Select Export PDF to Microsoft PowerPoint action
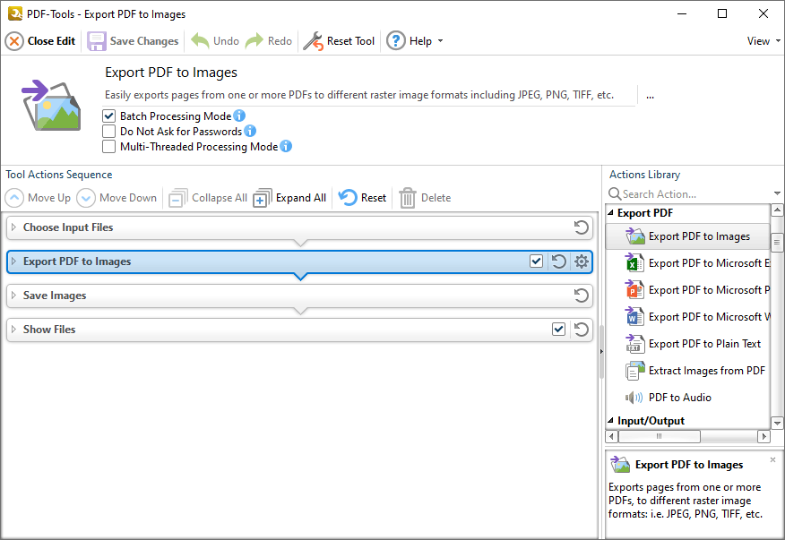This screenshot has height=540, width=785. [688, 290]
